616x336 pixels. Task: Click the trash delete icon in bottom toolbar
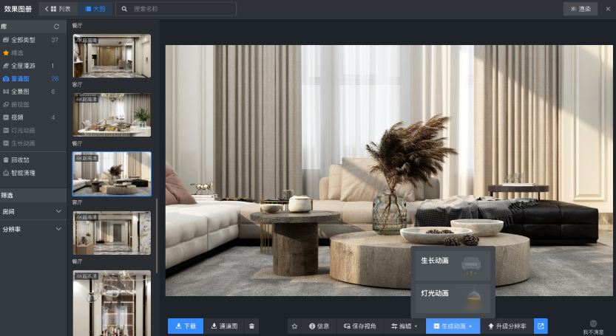[x=252, y=326]
